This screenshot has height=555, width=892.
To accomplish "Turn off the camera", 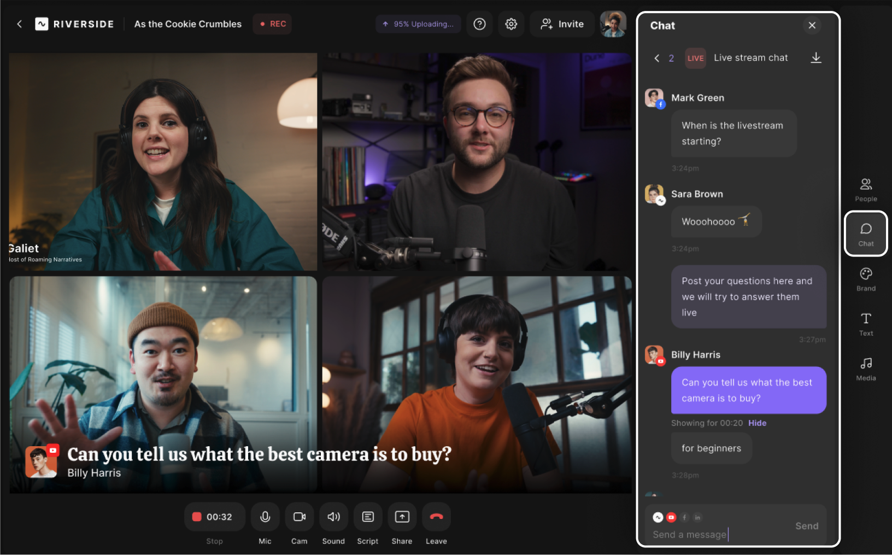I will click(299, 517).
